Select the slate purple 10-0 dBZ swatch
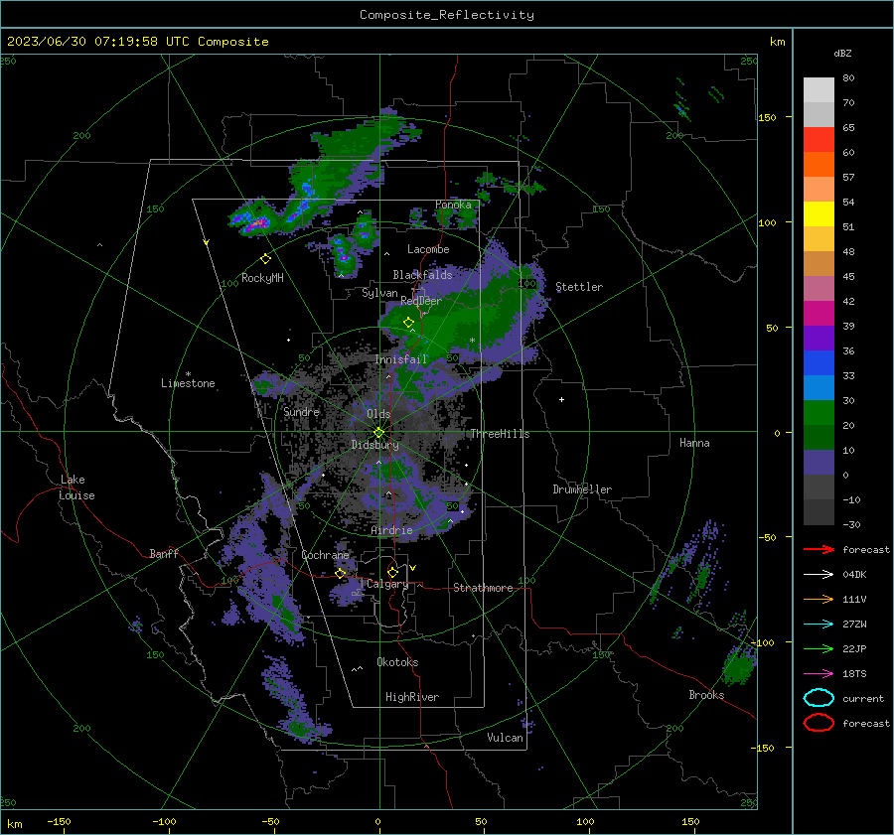Image resolution: width=894 pixels, height=835 pixels. pyautogui.click(x=819, y=463)
